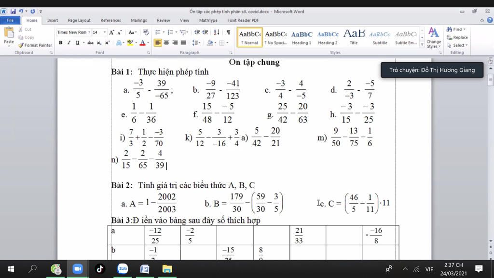The height and width of the screenshot is (278, 494).
Task: Open the taskbar search magnifier
Action: pos(32,269)
